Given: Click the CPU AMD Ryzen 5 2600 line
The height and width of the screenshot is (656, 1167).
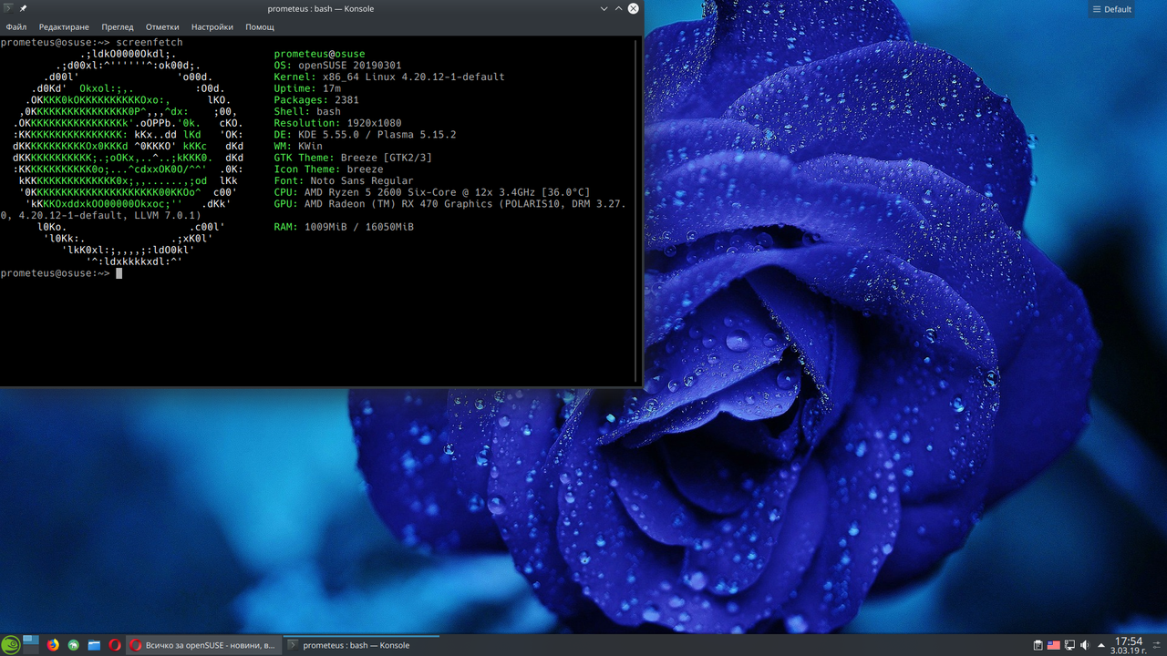Looking at the screenshot, I should tap(432, 192).
